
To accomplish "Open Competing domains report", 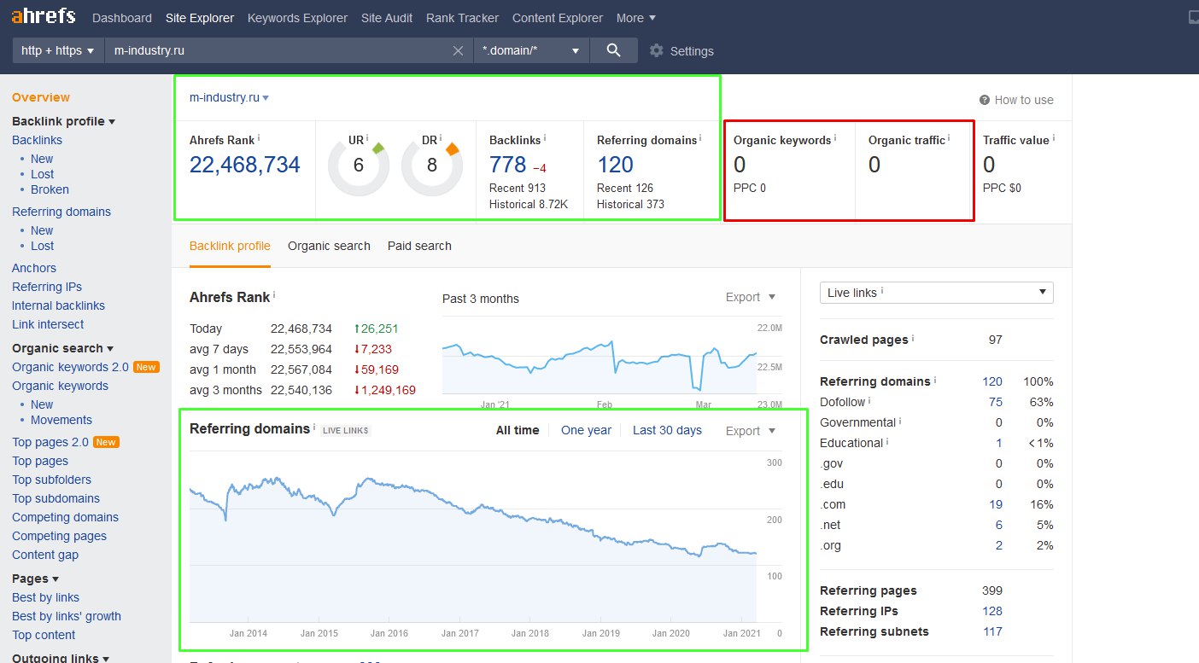I will (x=65, y=517).
